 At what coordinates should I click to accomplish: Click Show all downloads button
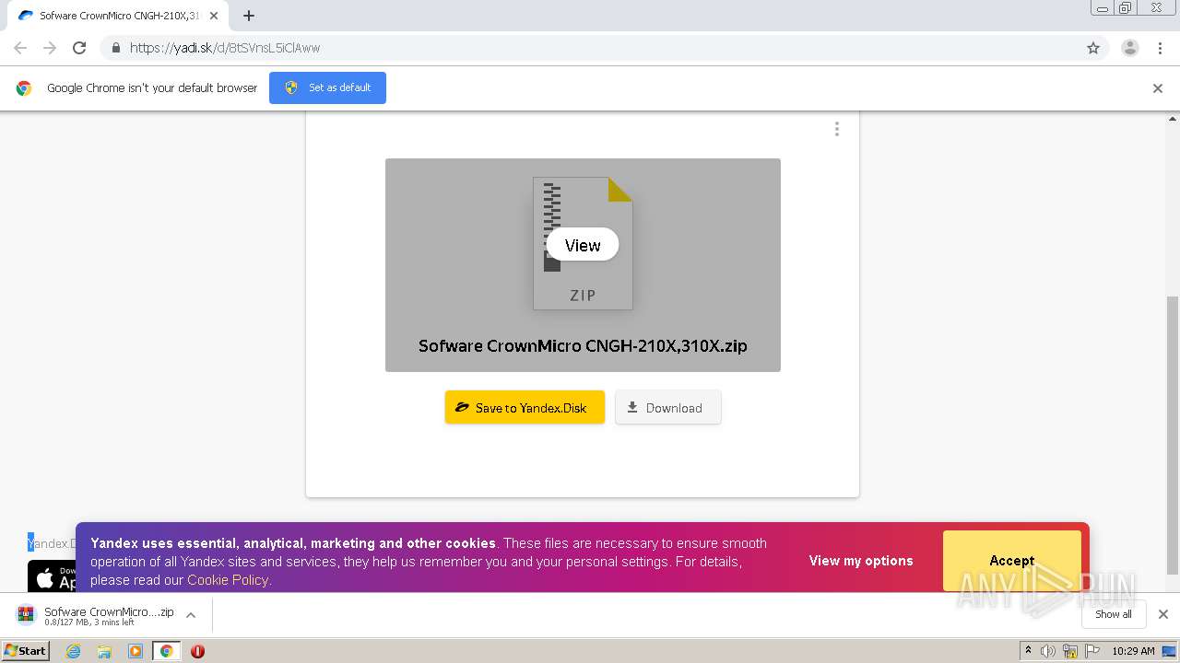point(1114,614)
